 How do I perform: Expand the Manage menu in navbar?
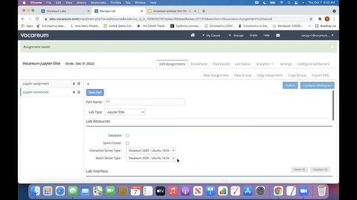[x=236, y=36]
